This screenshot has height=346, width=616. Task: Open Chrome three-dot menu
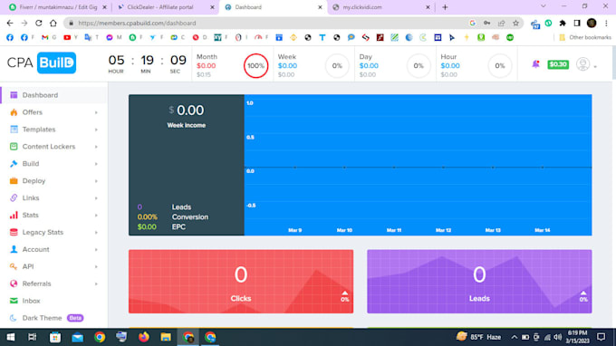click(x=607, y=24)
